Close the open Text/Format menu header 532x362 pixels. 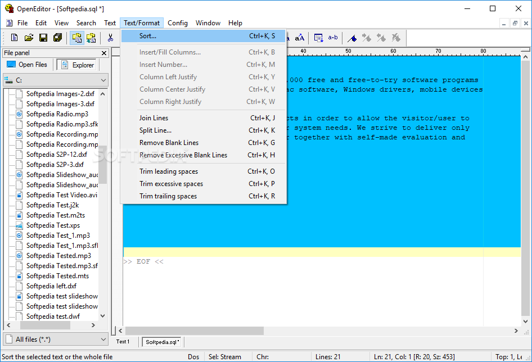142,23
